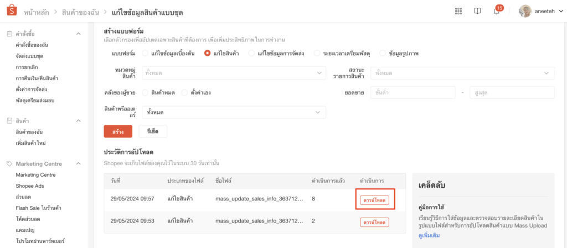Click the Shopee logo icon
The height and width of the screenshot is (248, 567).
[12, 10]
